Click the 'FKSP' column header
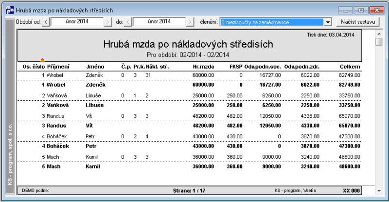 (236, 67)
